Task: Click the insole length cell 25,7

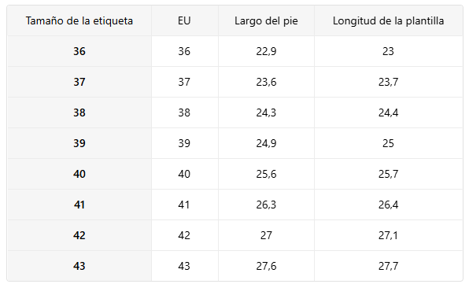Action: [x=388, y=174]
